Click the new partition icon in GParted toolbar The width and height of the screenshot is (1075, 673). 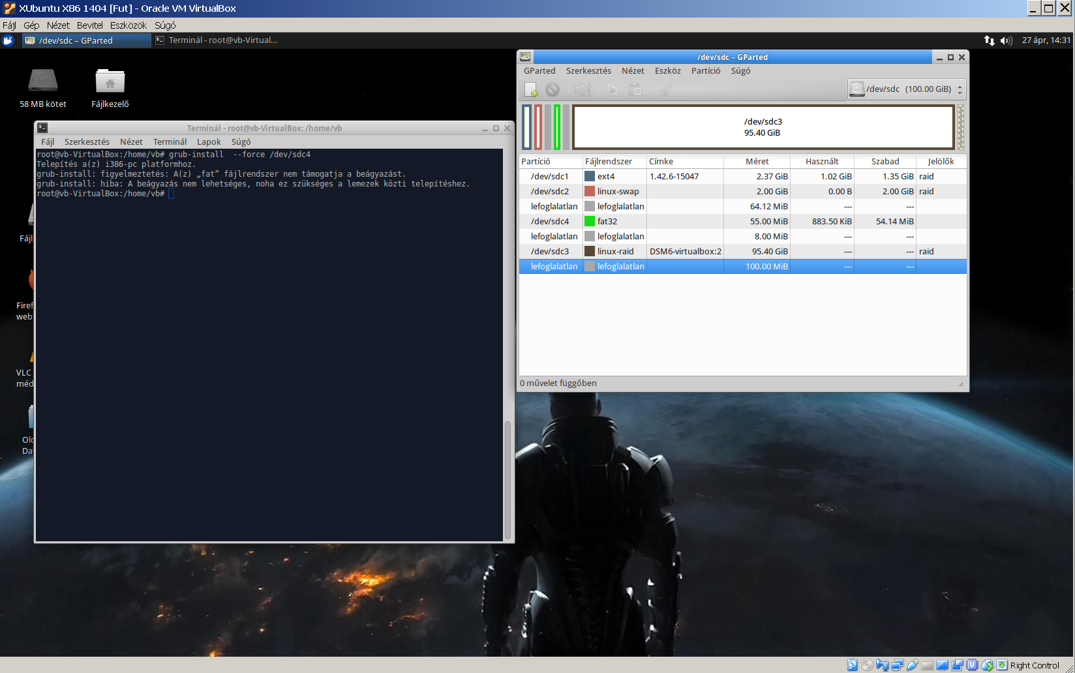click(x=531, y=89)
